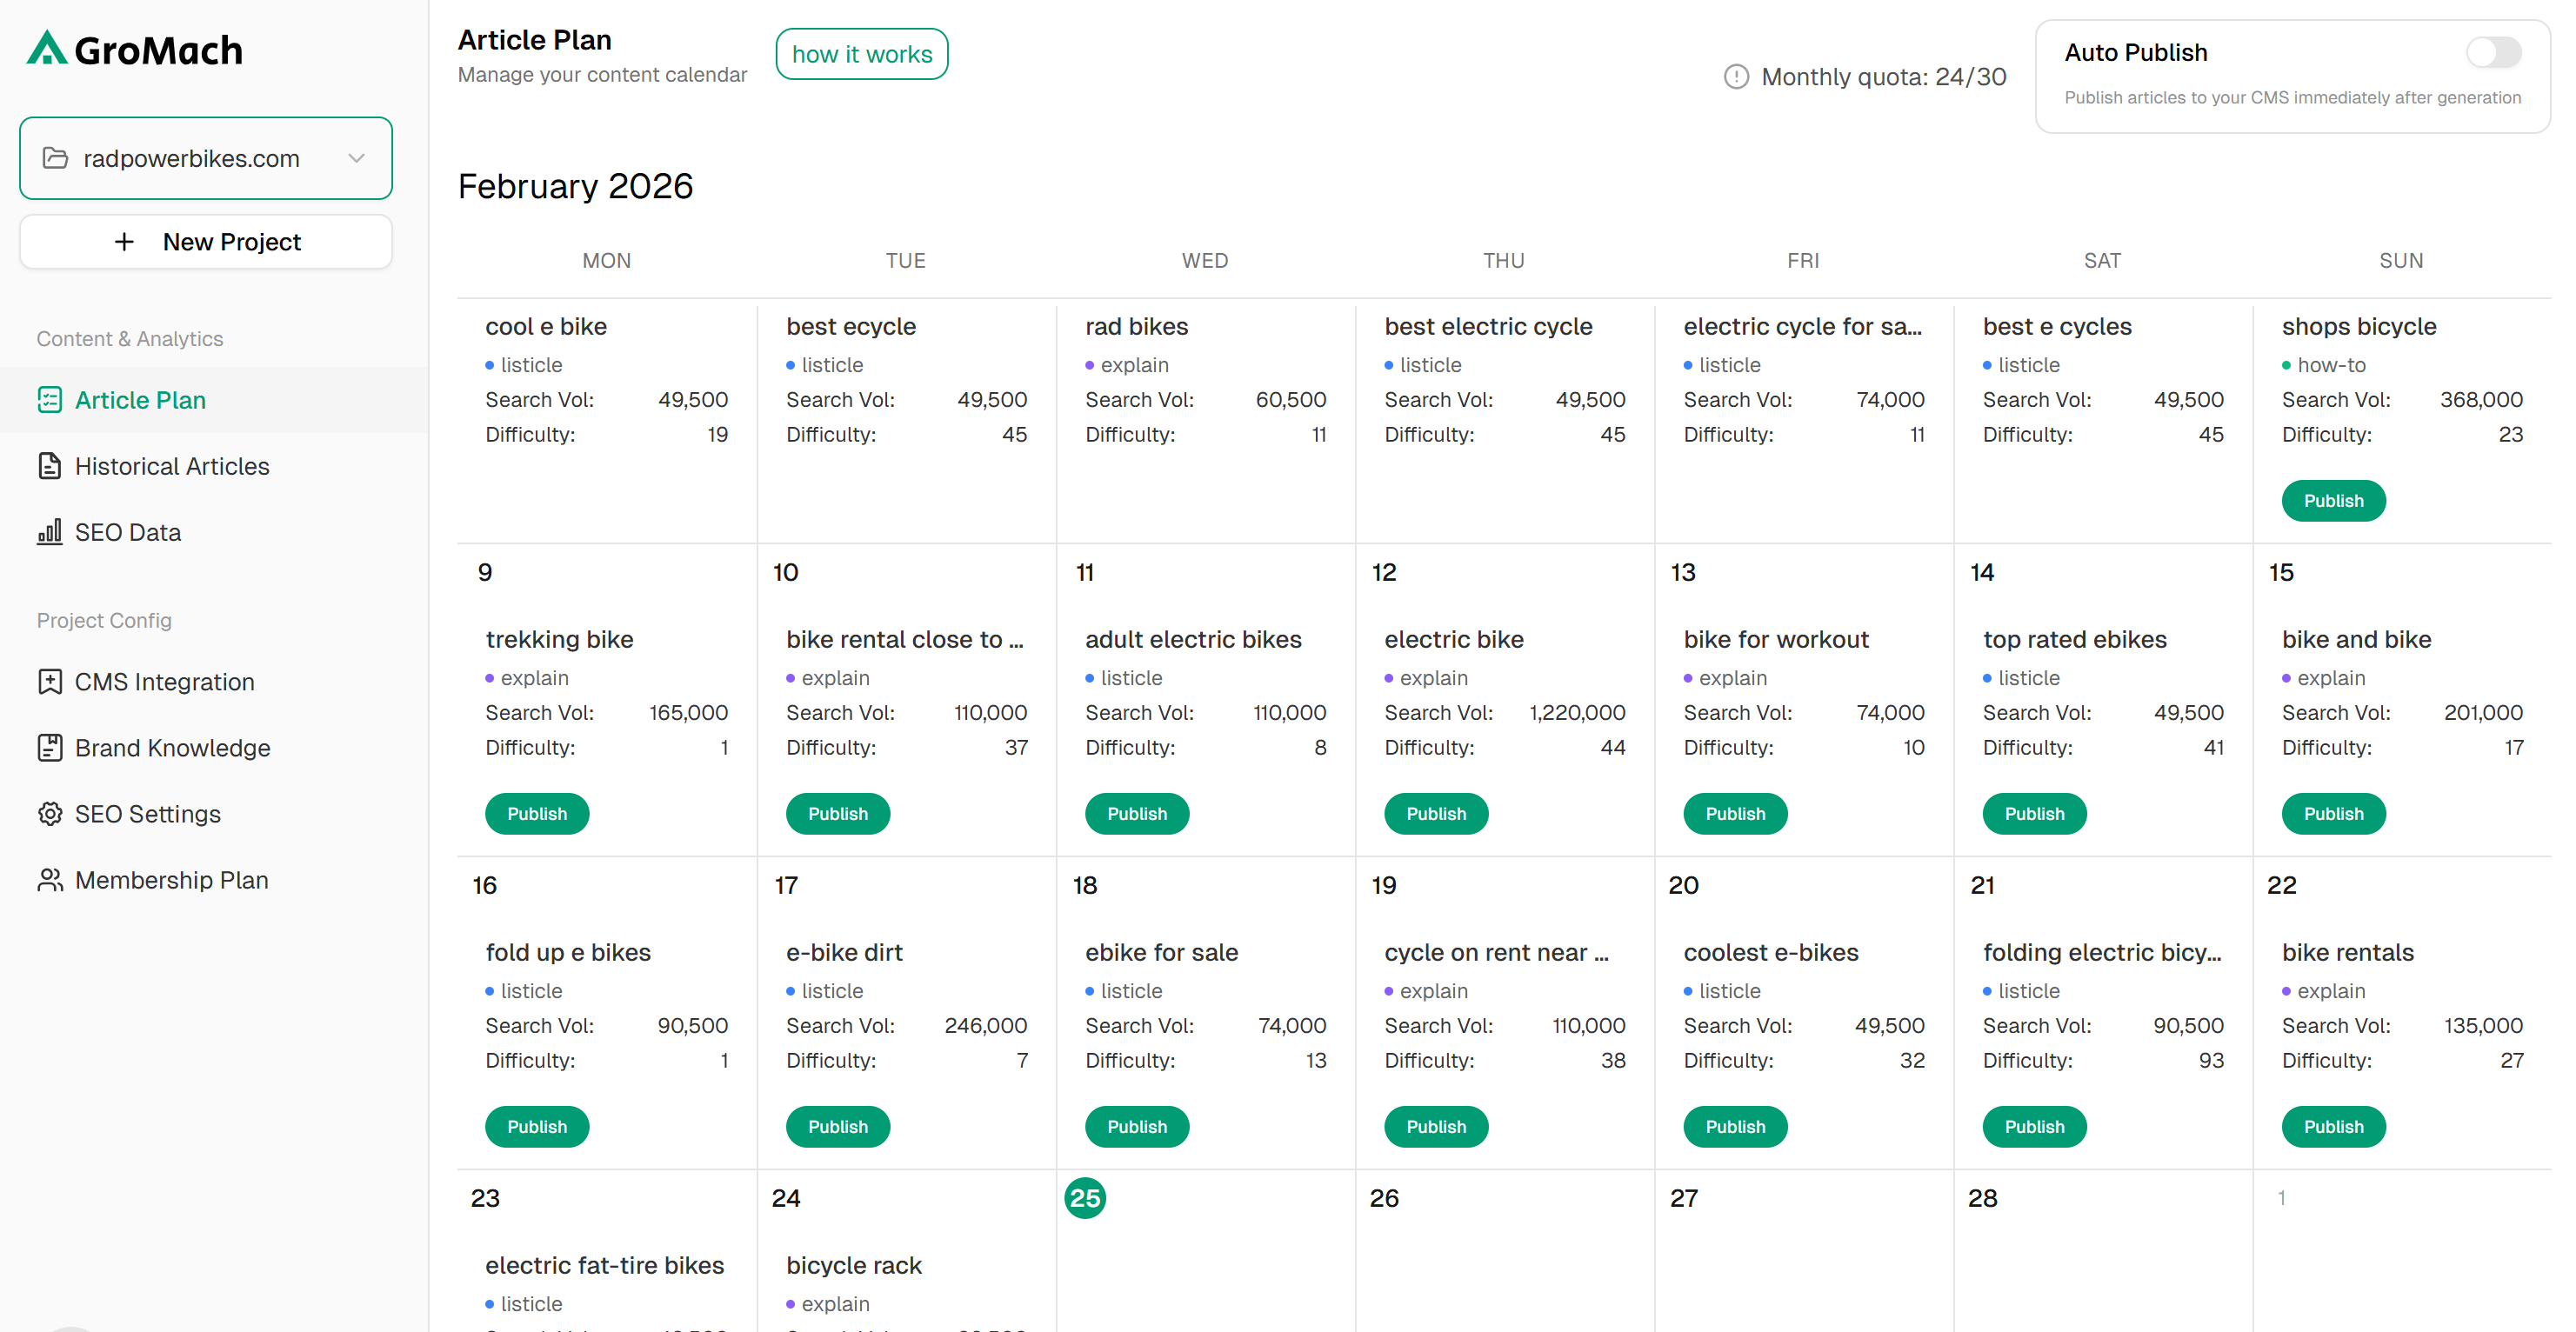The image size is (2576, 1332).
Task: Click the Membership Plan users icon
Action: [49, 880]
